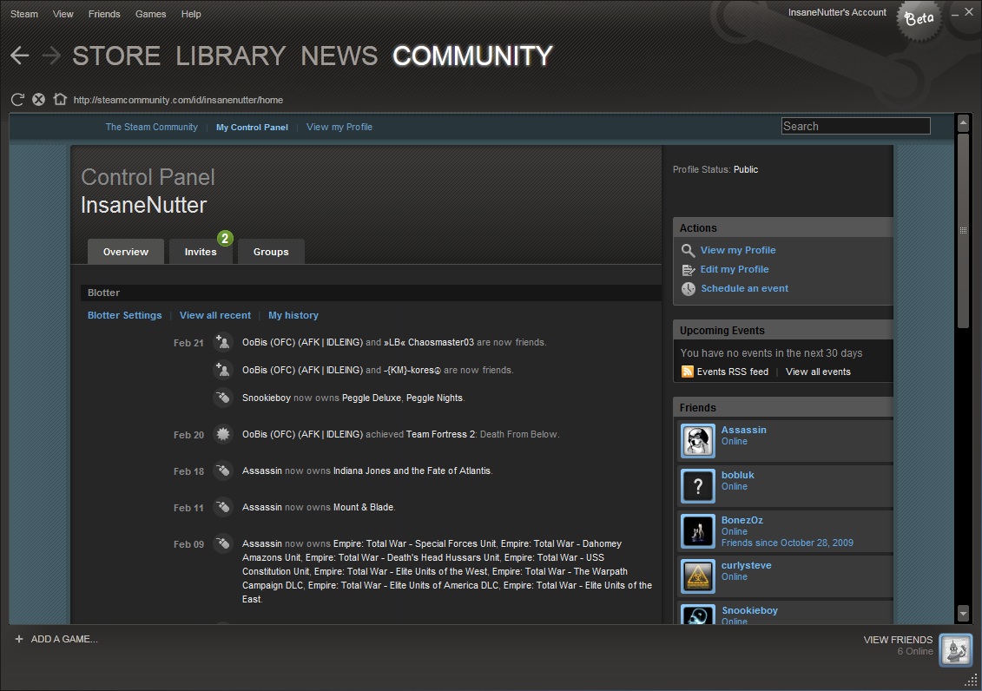Image resolution: width=982 pixels, height=691 pixels.
Task: Open the Groups tab
Action: coord(271,252)
